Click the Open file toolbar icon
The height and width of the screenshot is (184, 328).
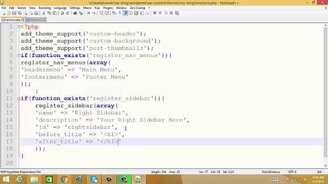pos(9,13)
